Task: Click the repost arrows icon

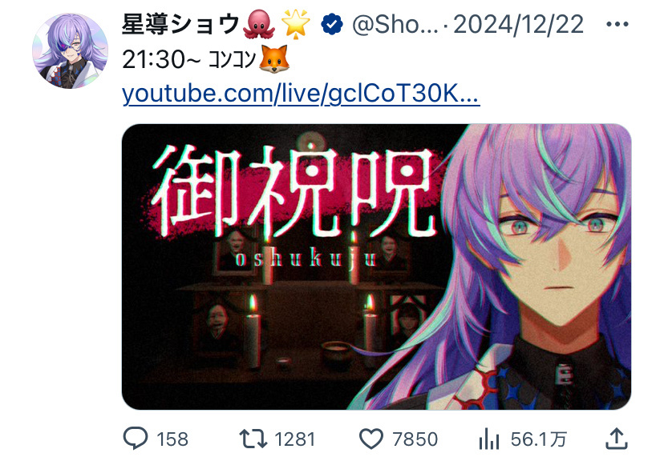Action: (253, 439)
